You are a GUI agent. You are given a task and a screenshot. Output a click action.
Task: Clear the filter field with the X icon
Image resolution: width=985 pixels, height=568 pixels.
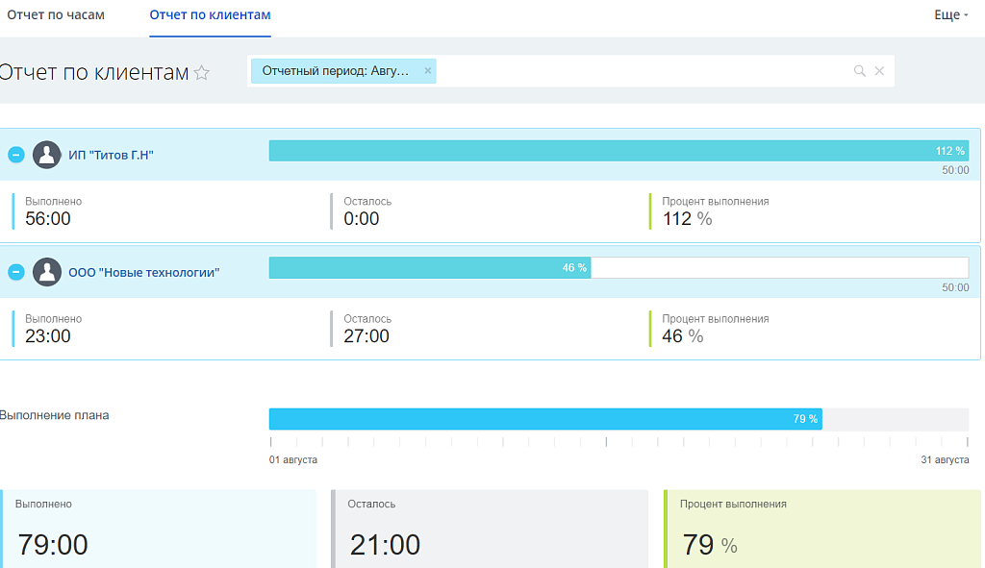(879, 71)
